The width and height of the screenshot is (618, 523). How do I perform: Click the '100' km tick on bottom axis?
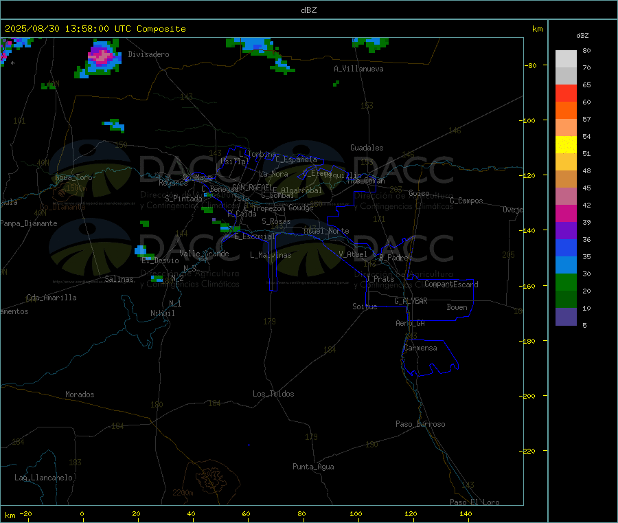coord(356,514)
